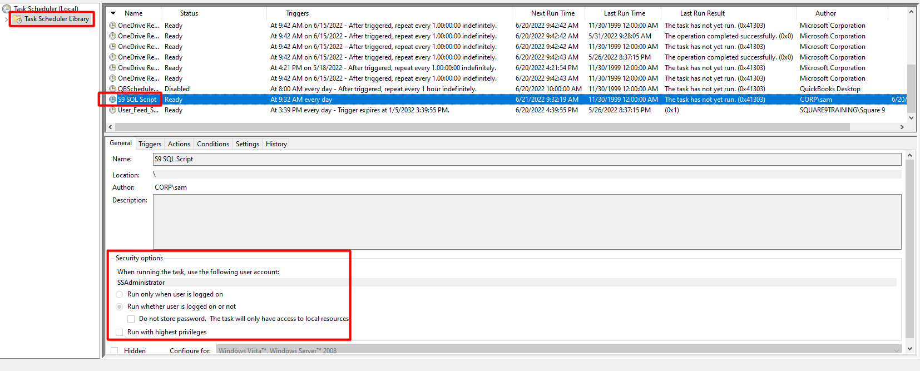Click the topmost OneDrive task's clock icon
Viewport: 920px width, 371px height.
point(113,26)
